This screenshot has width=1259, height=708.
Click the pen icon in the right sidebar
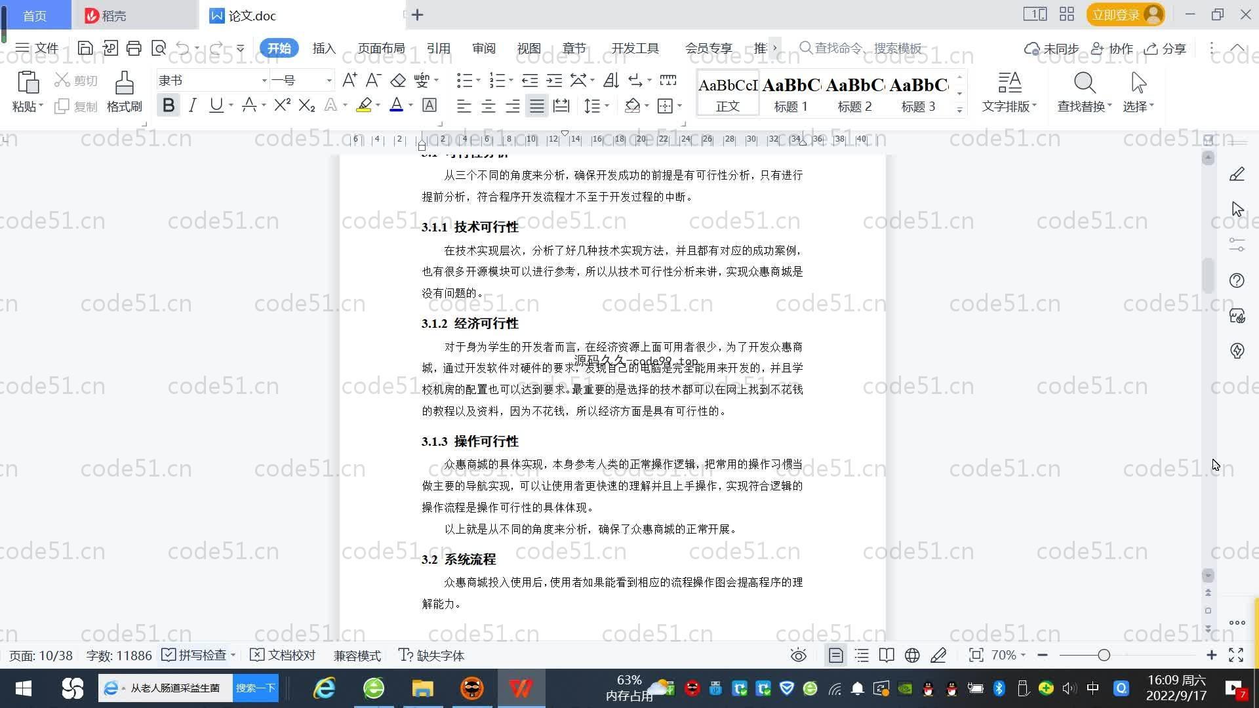pyautogui.click(x=1237, y=174)
